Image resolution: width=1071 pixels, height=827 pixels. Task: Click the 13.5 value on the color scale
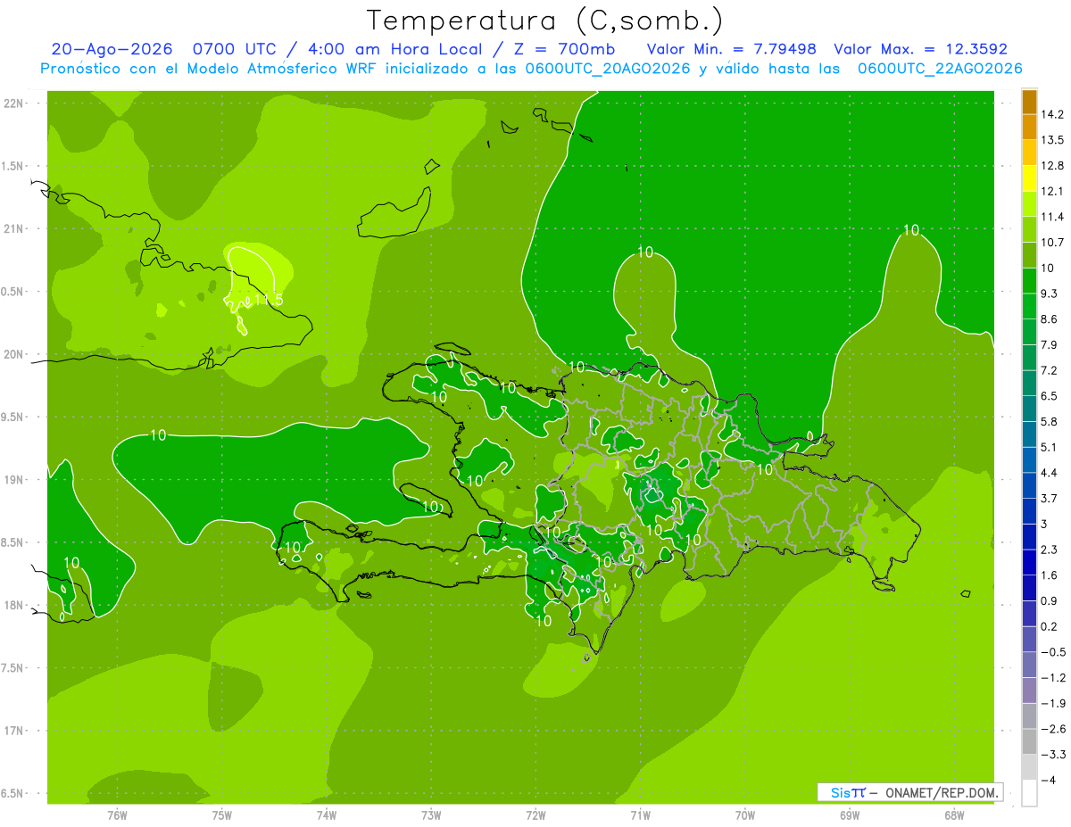click(x=1052, y=140)
